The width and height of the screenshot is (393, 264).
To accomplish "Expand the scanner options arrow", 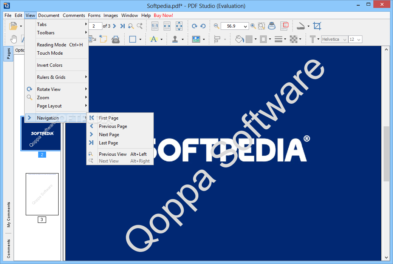I will 308,26.
